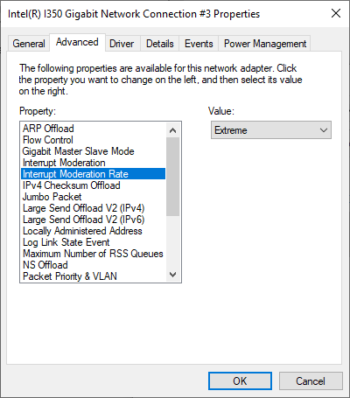
Task: Click the property list scroll up arrow
Action: click(x=172, y=130)
